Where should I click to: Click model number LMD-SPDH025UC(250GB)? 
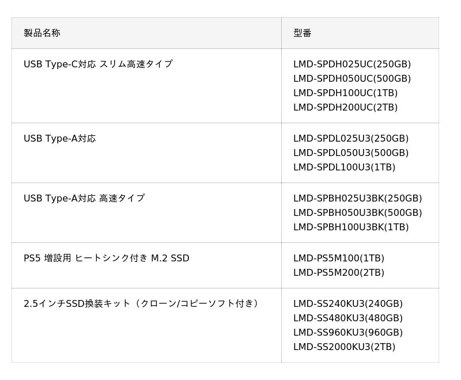[352, 64]
